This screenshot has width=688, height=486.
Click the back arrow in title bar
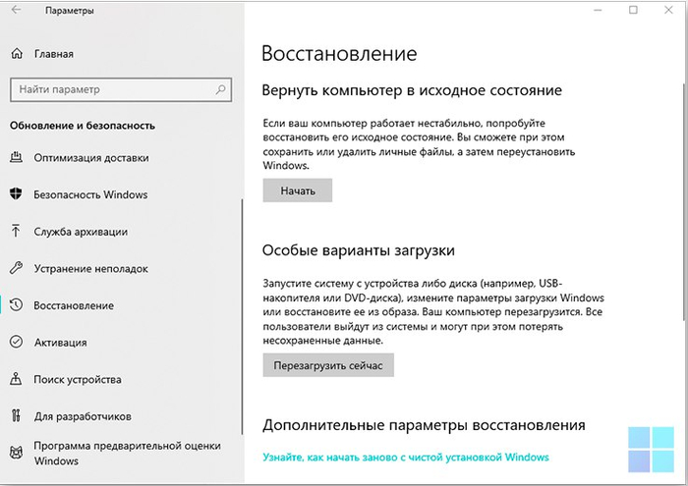[x=17, y=11]
